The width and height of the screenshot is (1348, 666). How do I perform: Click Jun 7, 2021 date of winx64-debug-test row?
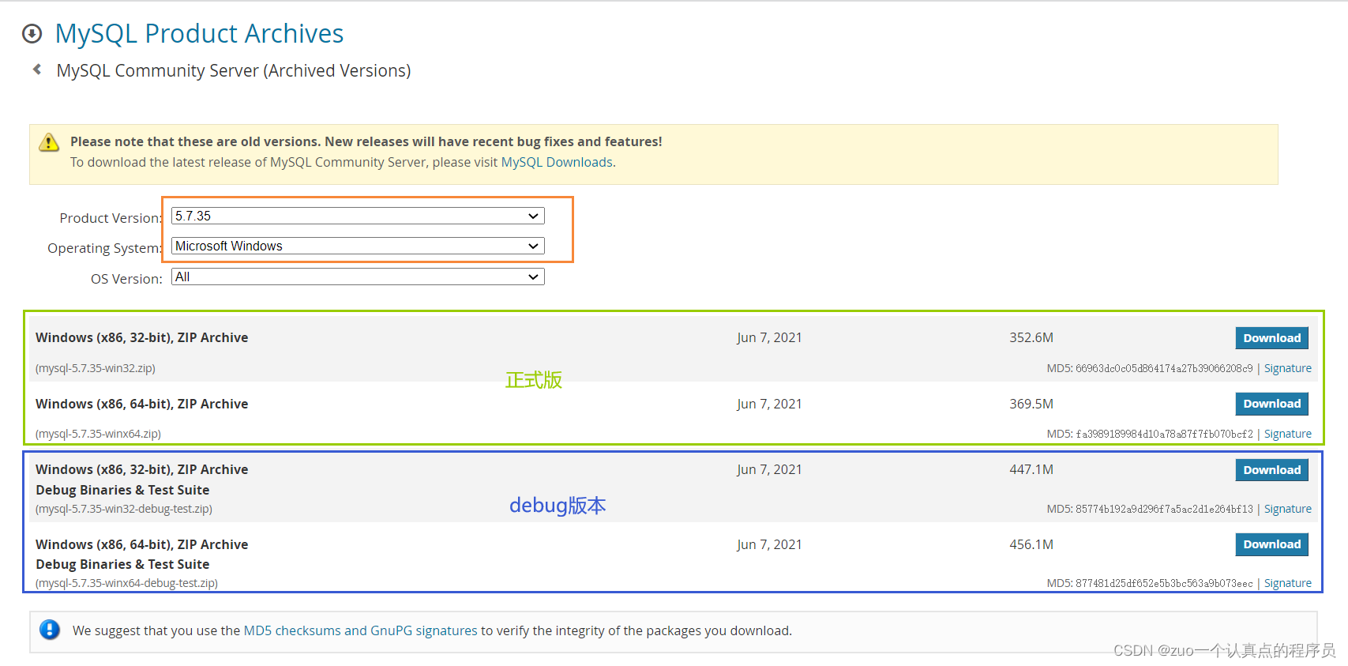pyautogui.click(x=769, y=544)
